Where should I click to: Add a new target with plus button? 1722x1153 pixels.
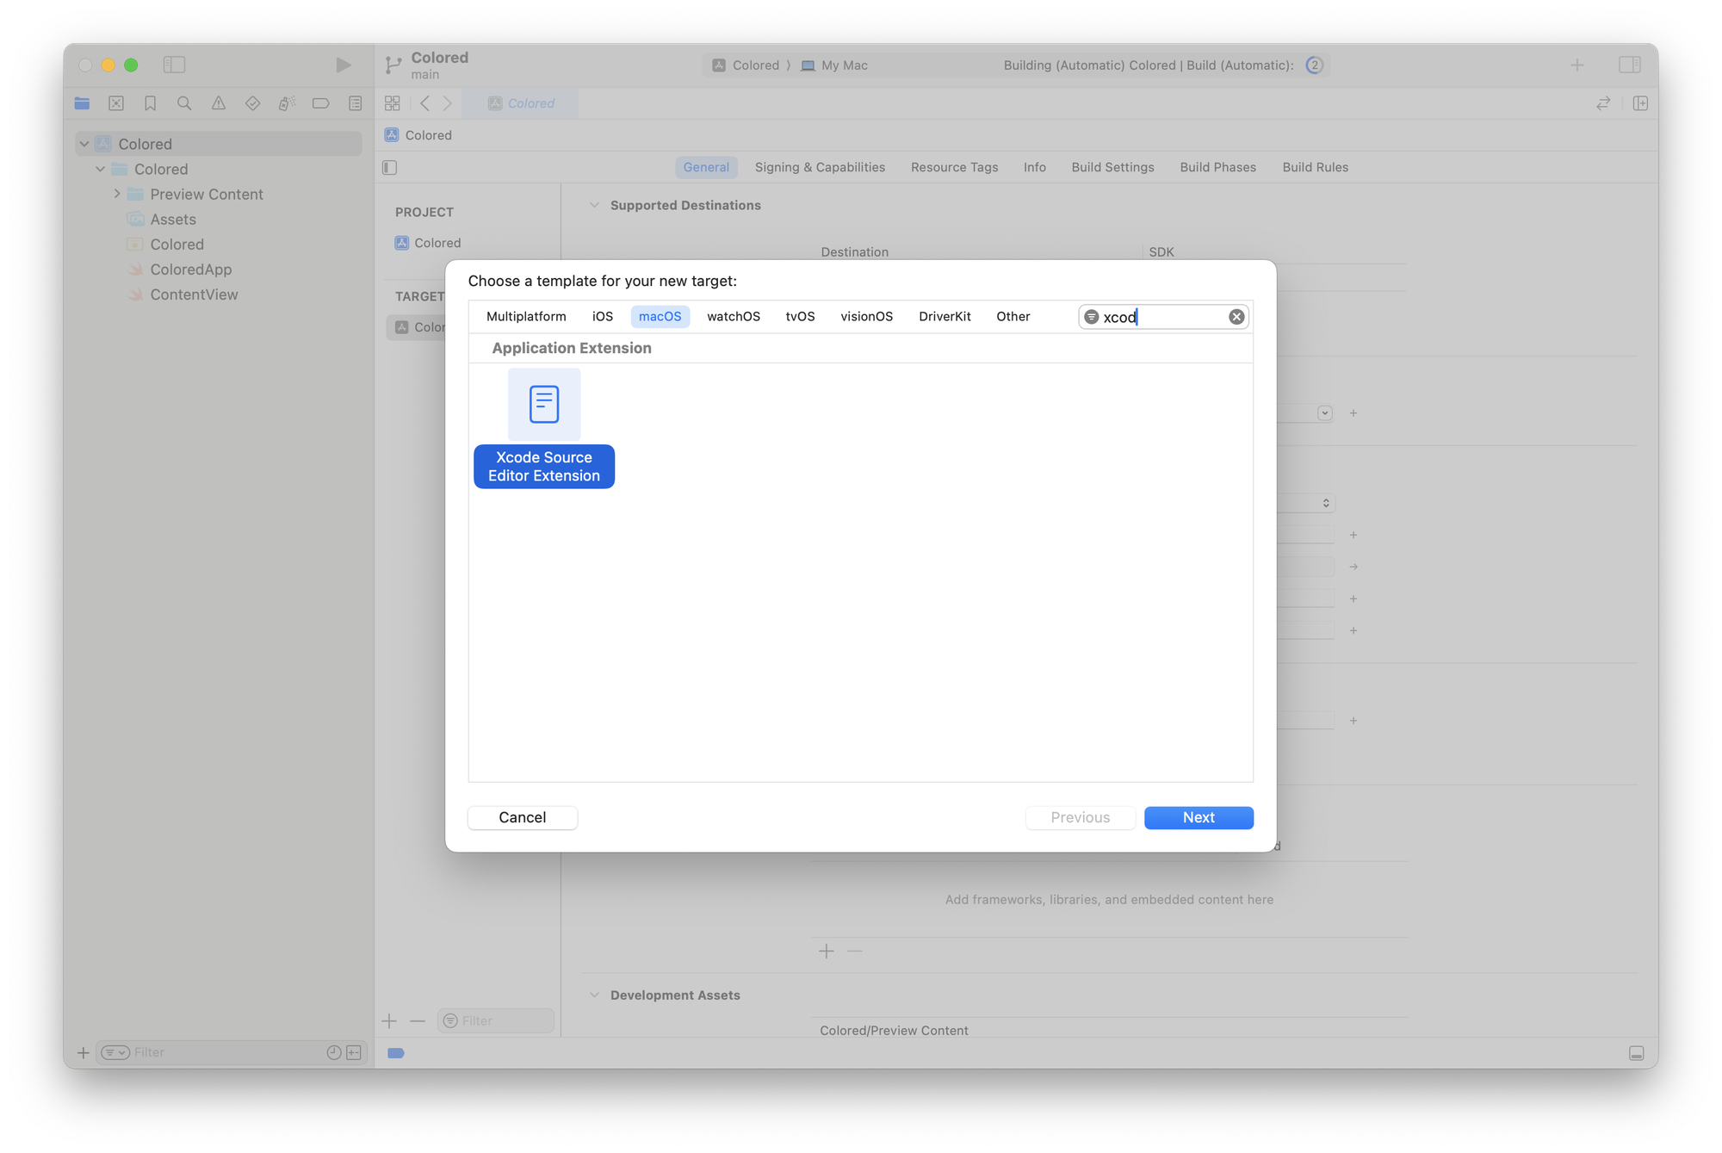[389, 1020]
